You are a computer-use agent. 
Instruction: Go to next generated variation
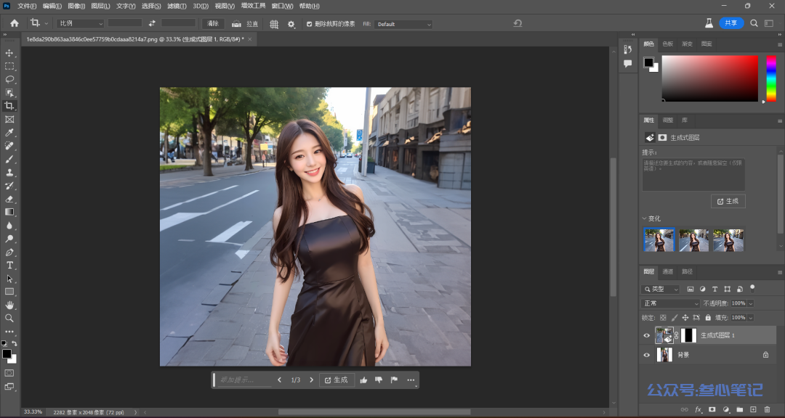click(311, 380)
